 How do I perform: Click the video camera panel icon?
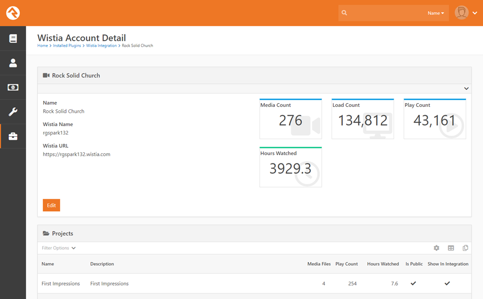coord(46,75)
